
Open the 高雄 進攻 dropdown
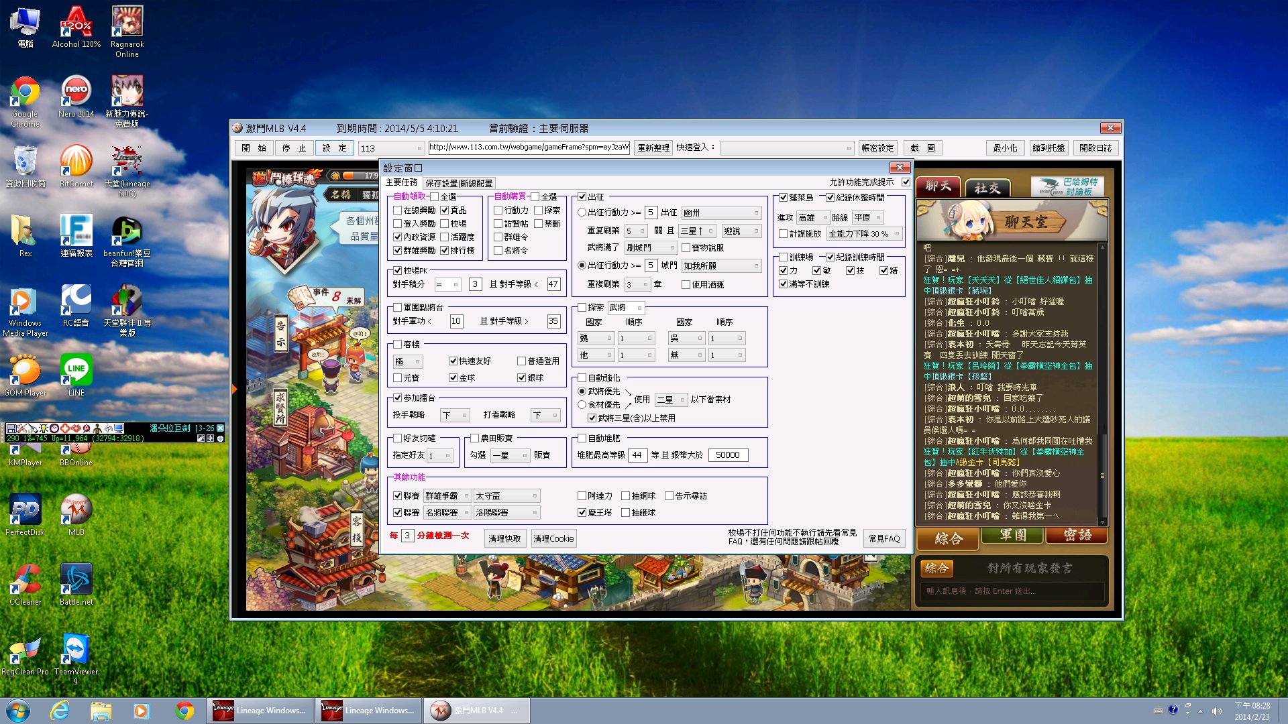click(813, 218)
